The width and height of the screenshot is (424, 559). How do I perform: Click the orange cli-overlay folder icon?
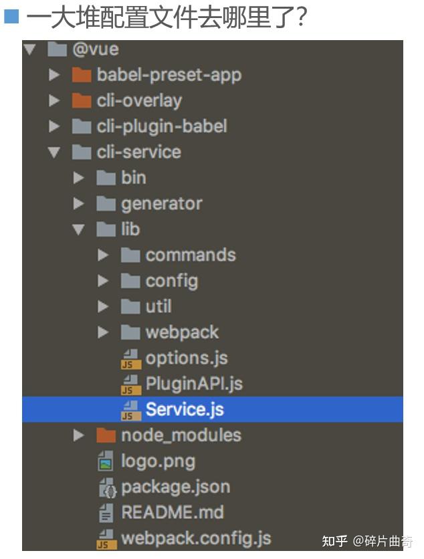(82, 100)
